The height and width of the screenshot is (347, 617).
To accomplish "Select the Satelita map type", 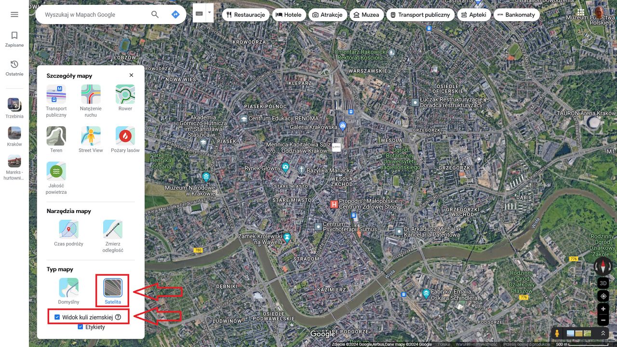I will pyautogui.click(x=113, y=291).
